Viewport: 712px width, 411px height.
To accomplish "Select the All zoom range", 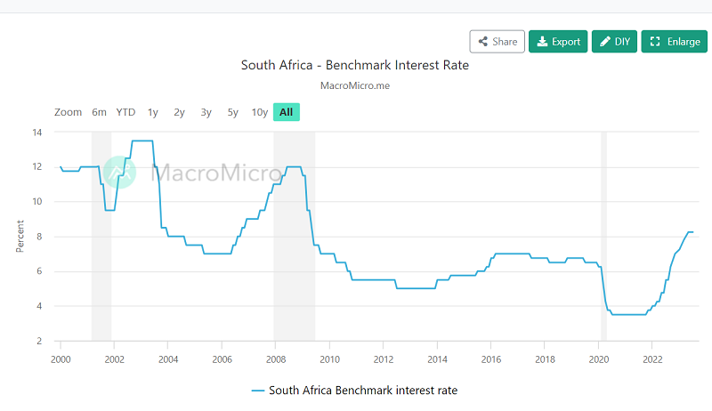I will pyautogui.click(x=286, y=112).
